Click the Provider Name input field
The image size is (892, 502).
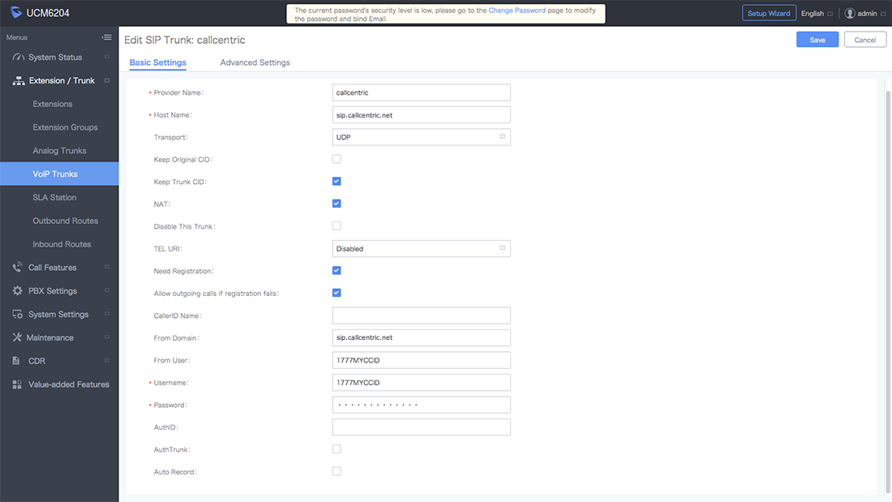[421, 92]
